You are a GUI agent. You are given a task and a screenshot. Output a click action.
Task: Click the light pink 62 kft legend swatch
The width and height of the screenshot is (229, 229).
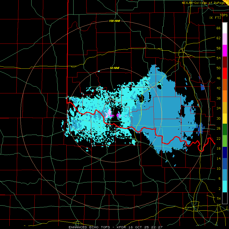(225, 39)
